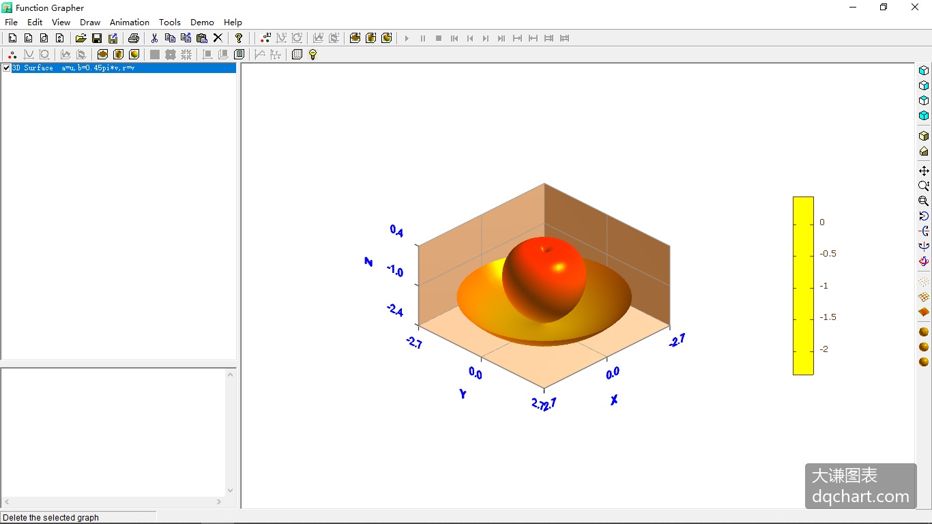Click the yellow color legend bar
Image resolution: width=932 pixels, height=524 pixels.
(803, 285)
